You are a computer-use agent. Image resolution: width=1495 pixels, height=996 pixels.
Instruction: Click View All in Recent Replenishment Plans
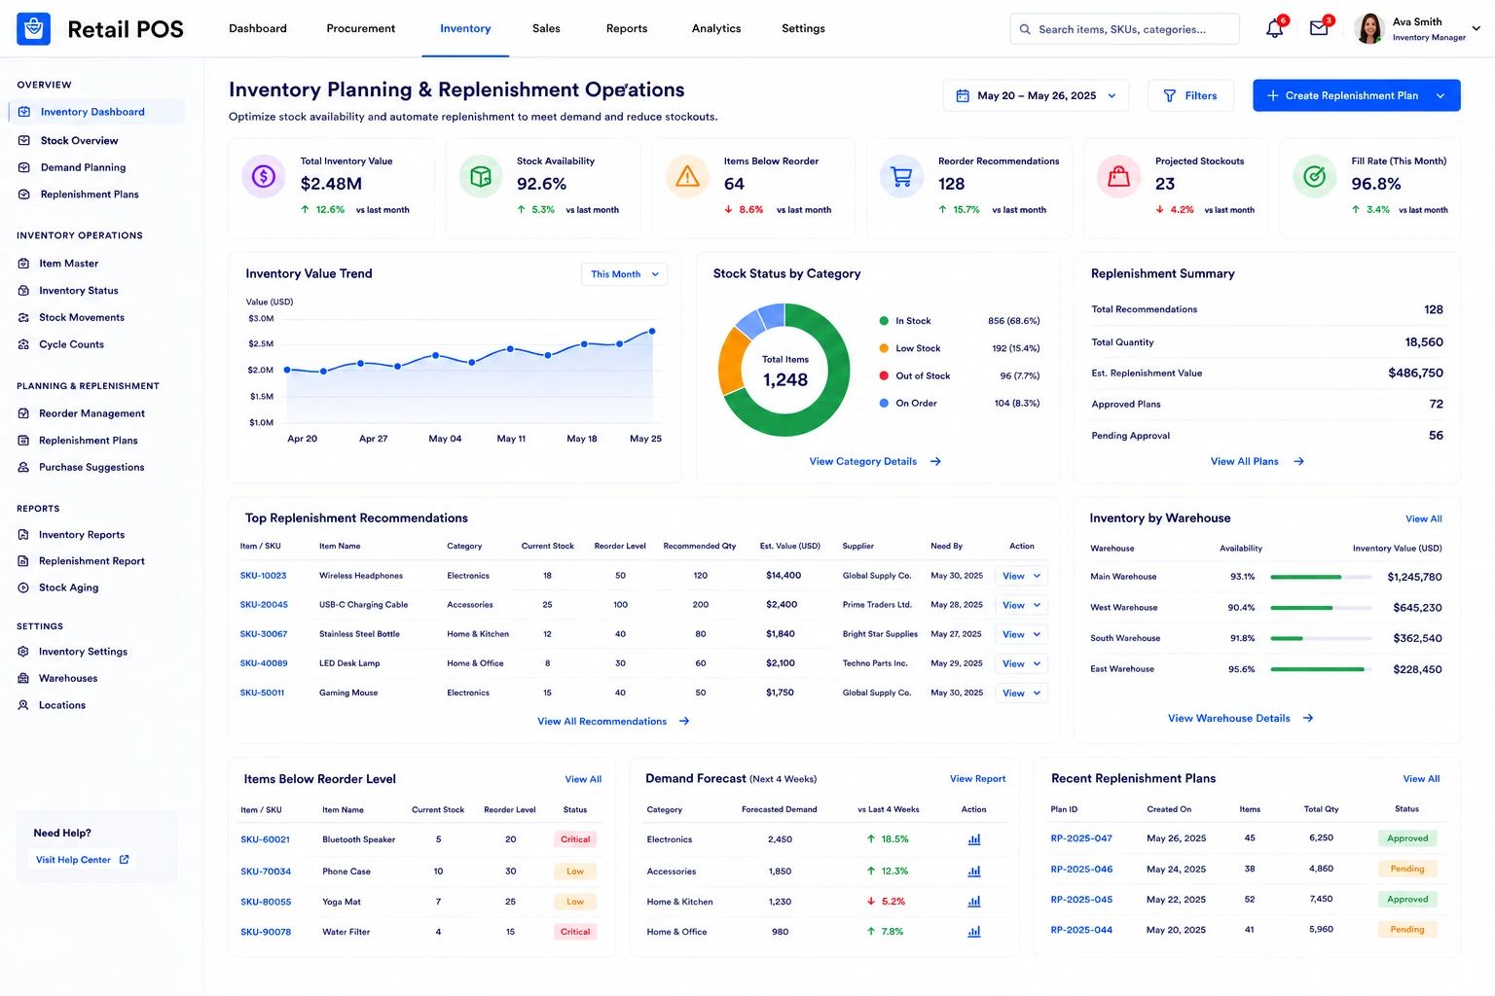(1421, 779)
